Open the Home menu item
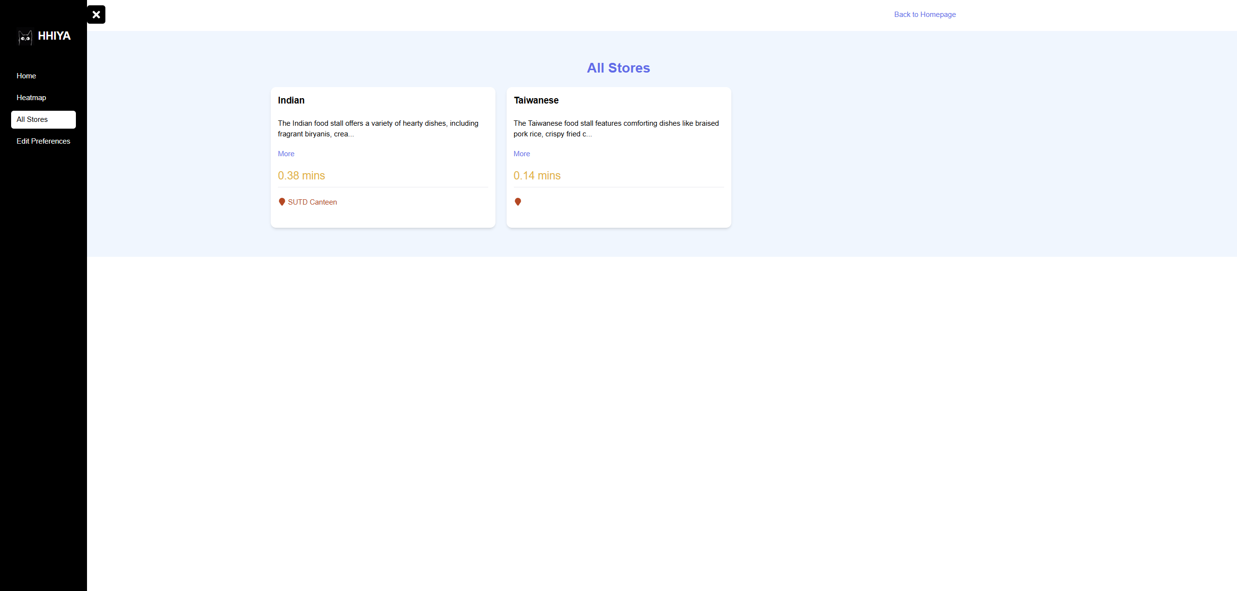The width and height of the screenshot is (1237, 591). click(x=26, y=76)
